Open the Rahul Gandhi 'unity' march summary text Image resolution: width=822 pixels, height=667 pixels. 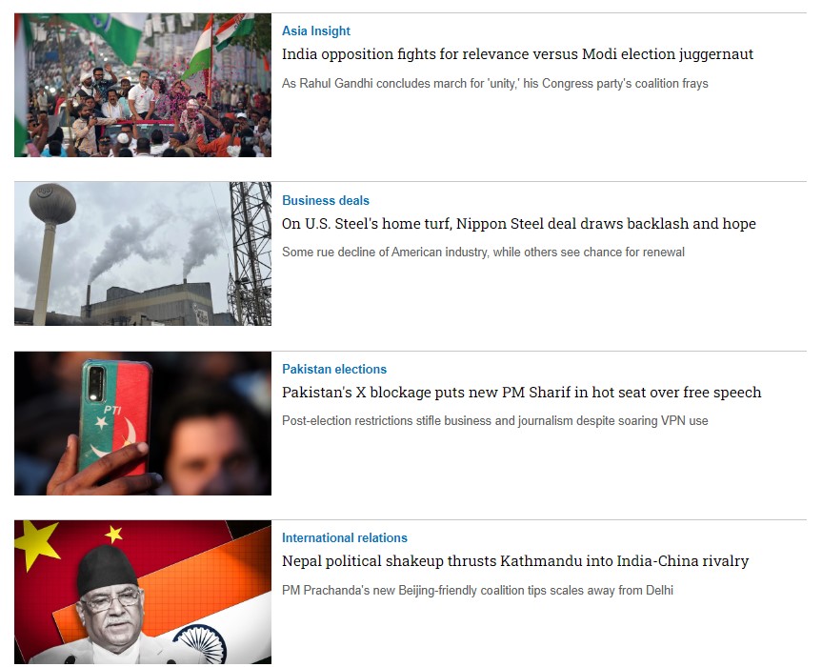pos(495,84)
